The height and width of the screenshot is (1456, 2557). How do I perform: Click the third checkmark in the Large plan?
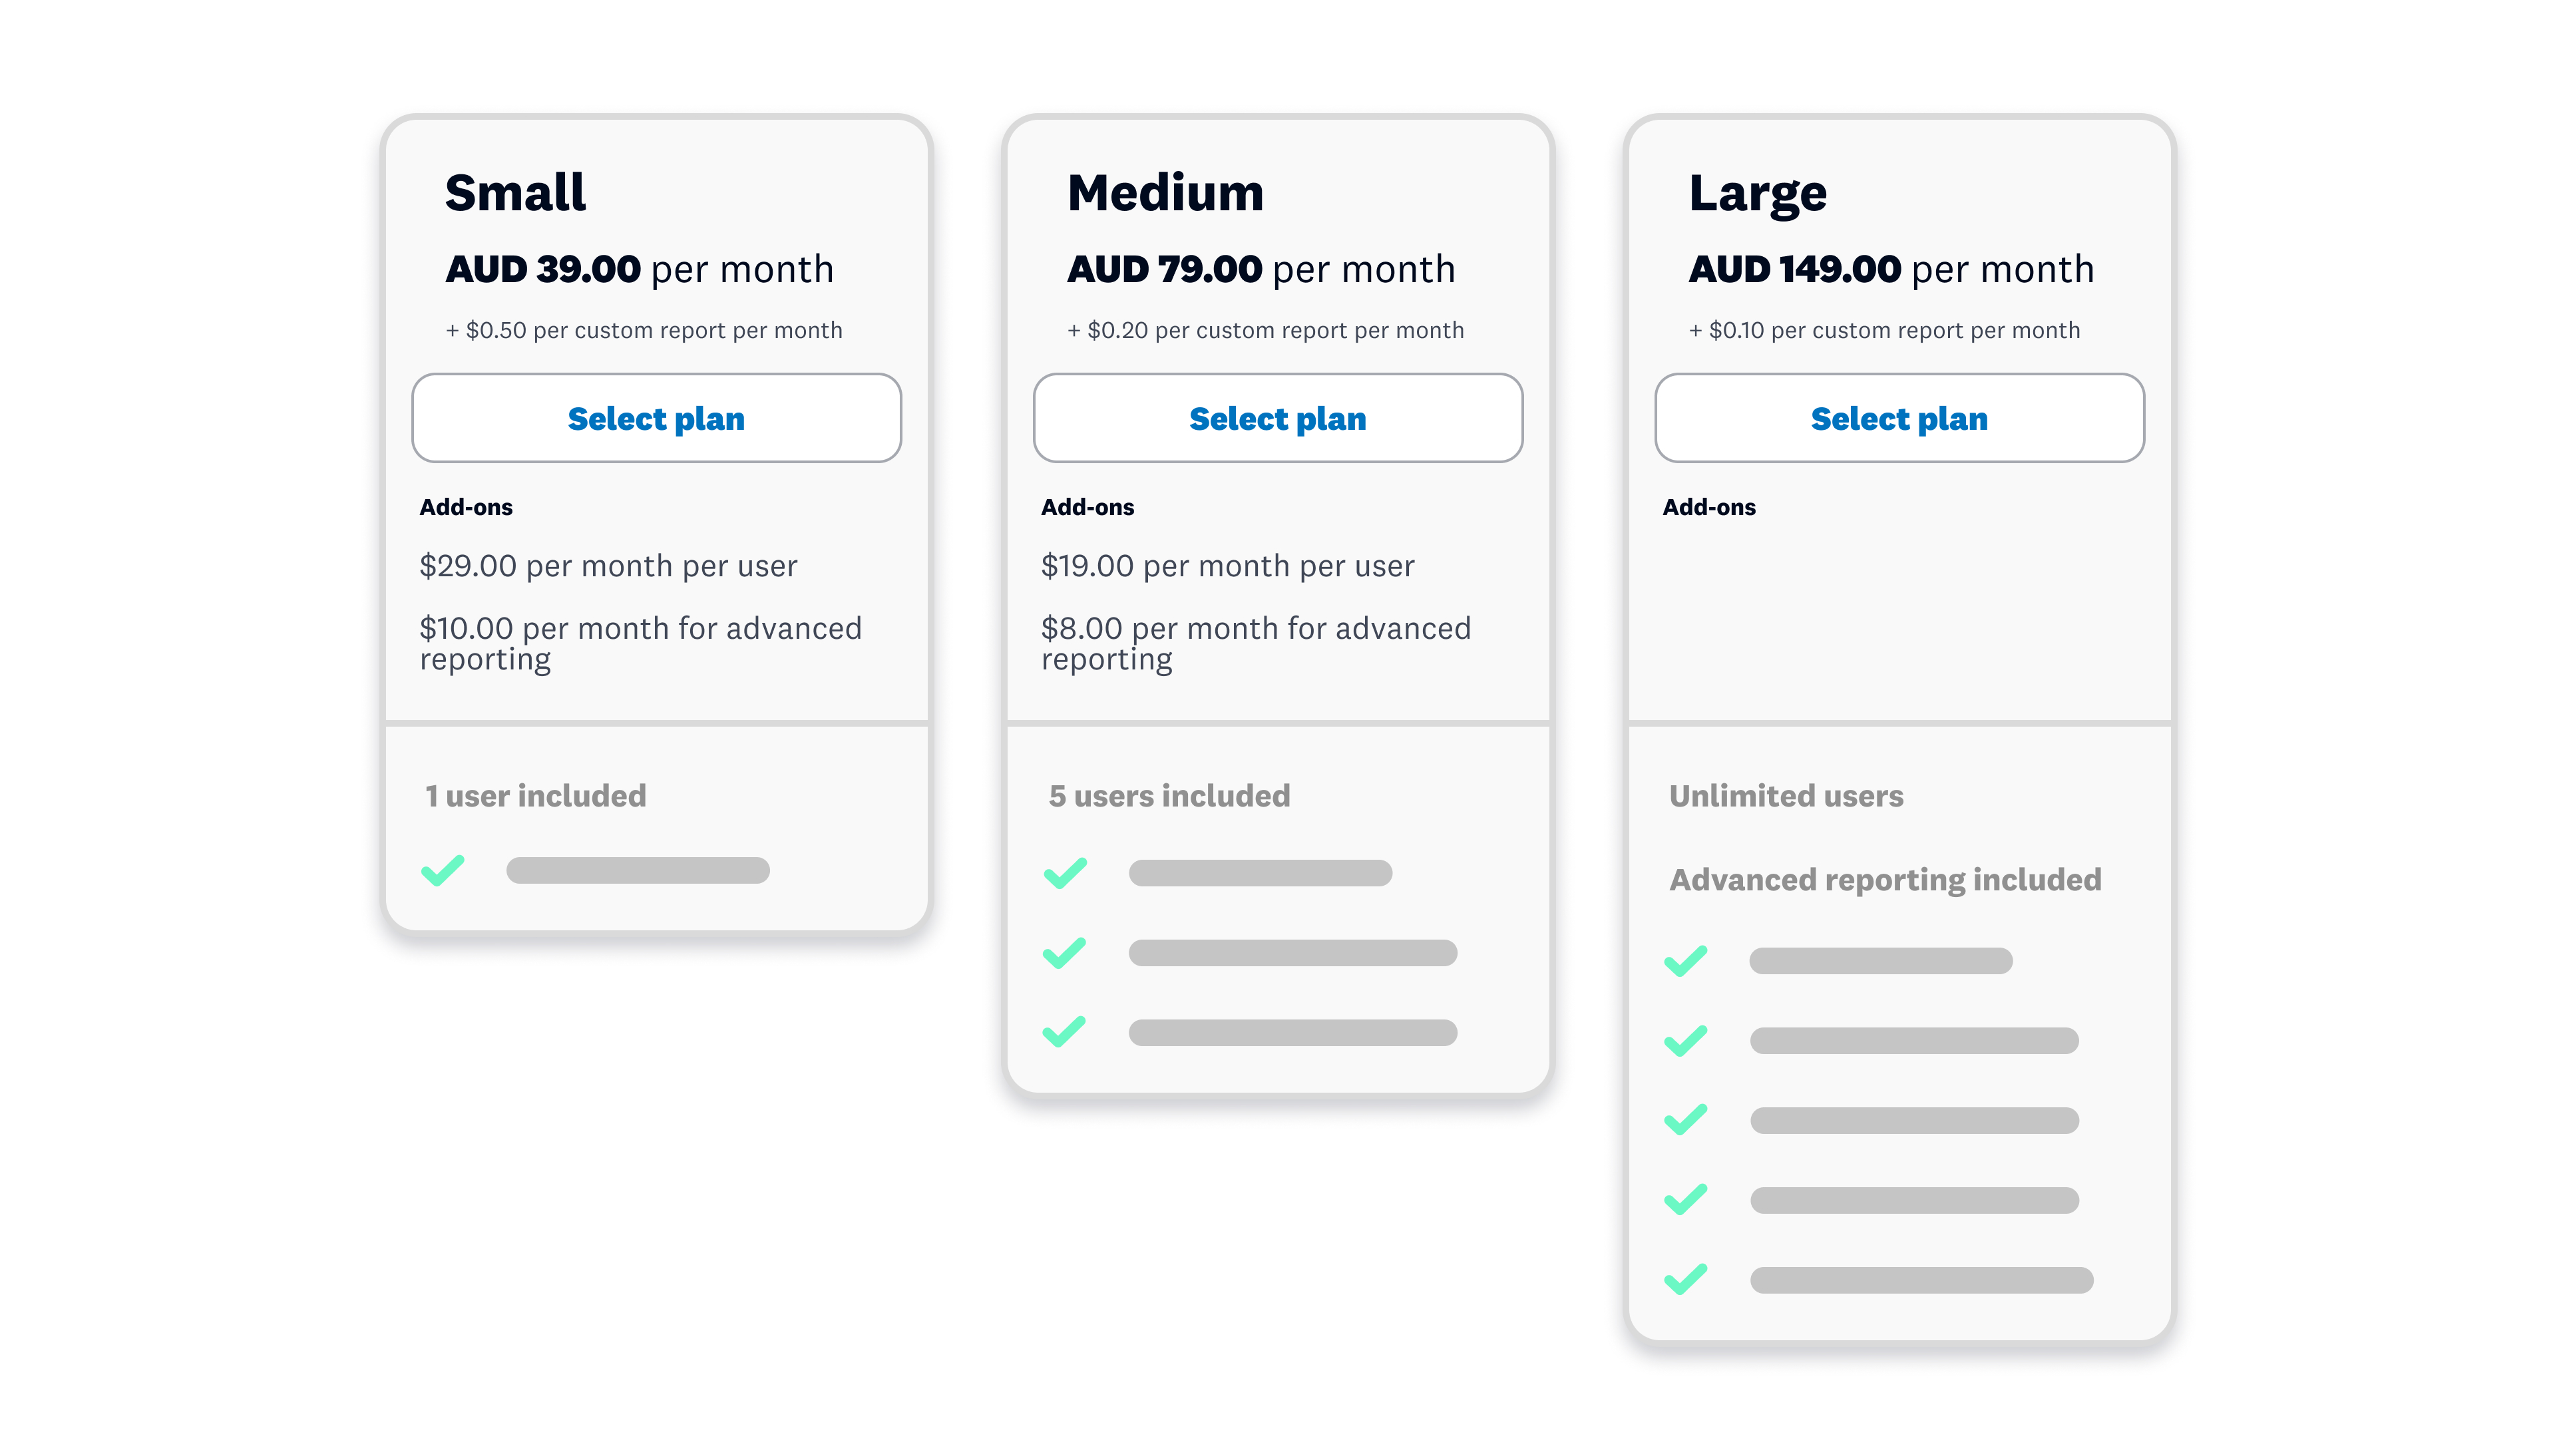tap(1686, 1120)
